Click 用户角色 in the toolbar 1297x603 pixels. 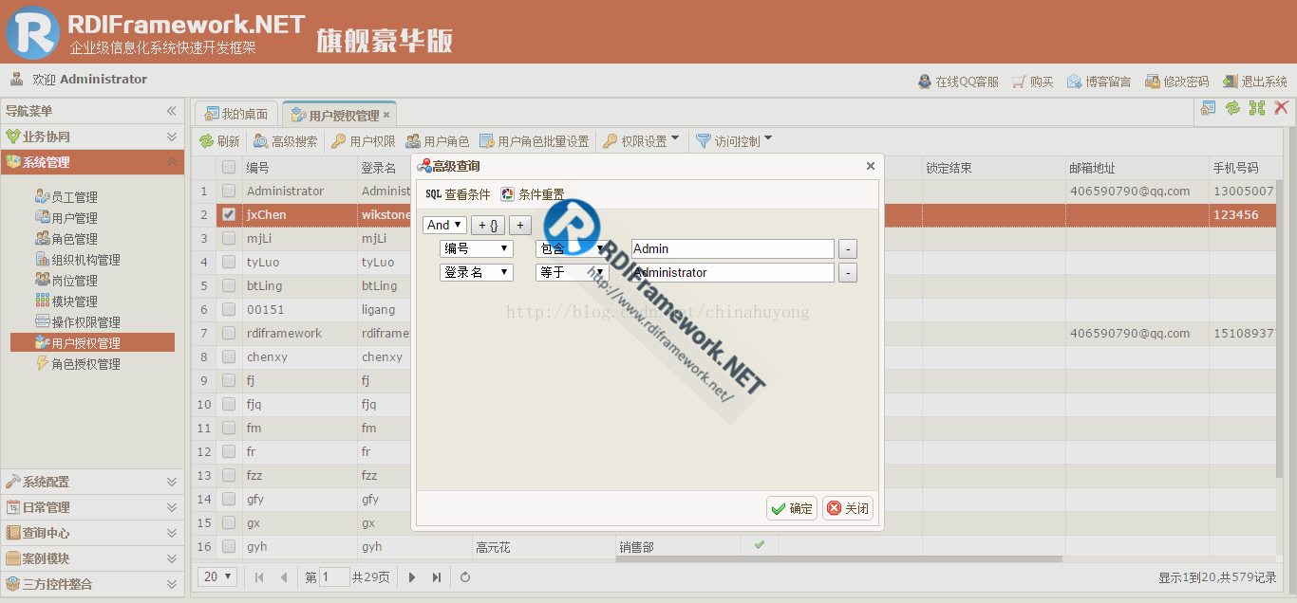click(437, 141)
